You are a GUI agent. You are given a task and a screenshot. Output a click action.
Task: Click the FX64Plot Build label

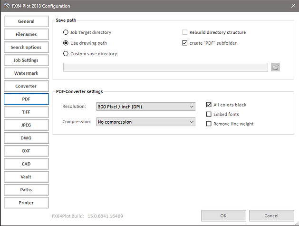[x=68, y=216]
